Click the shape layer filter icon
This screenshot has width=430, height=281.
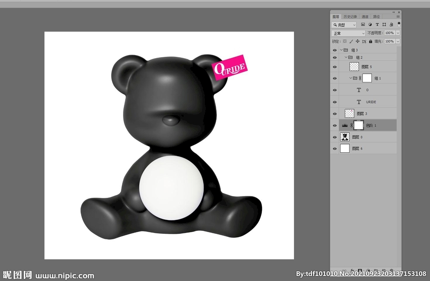coord(384,25)
